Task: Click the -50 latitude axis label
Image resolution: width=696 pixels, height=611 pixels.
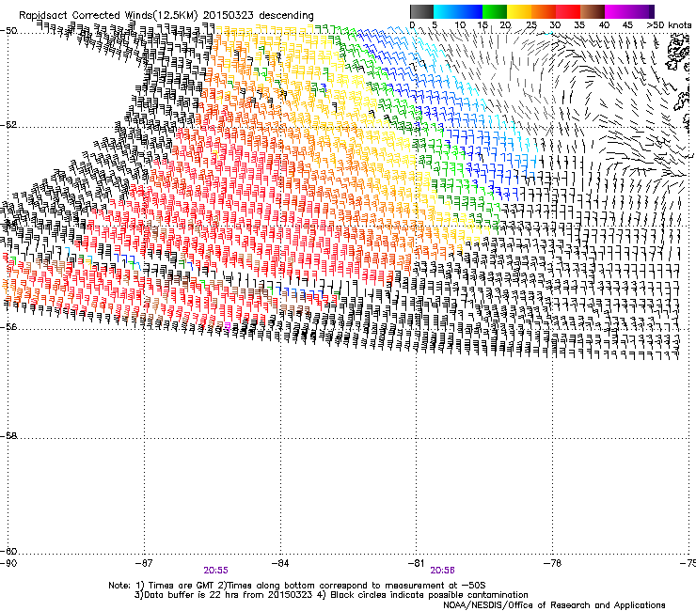Action: [8, 31]
